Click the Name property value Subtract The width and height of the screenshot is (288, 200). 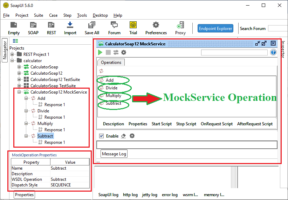pos(70,168)
